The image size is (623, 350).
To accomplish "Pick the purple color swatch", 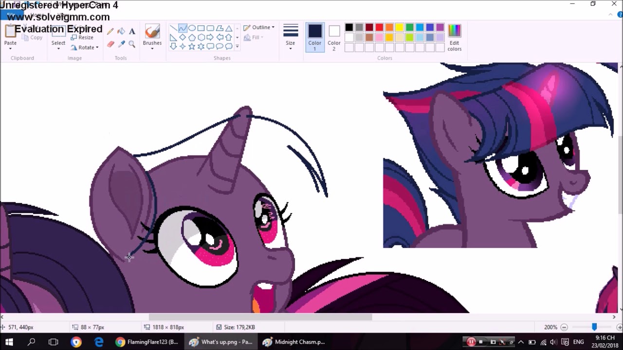I will 440,28.
